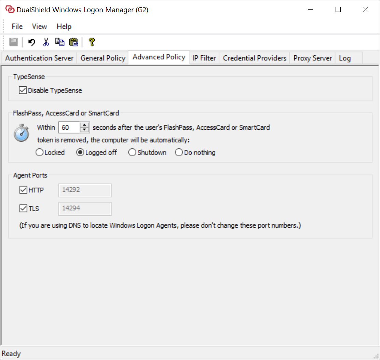Image resolution: width=380 pixels, height=360 pixels.
Task: Open the File menu
Action: point(17,26)
